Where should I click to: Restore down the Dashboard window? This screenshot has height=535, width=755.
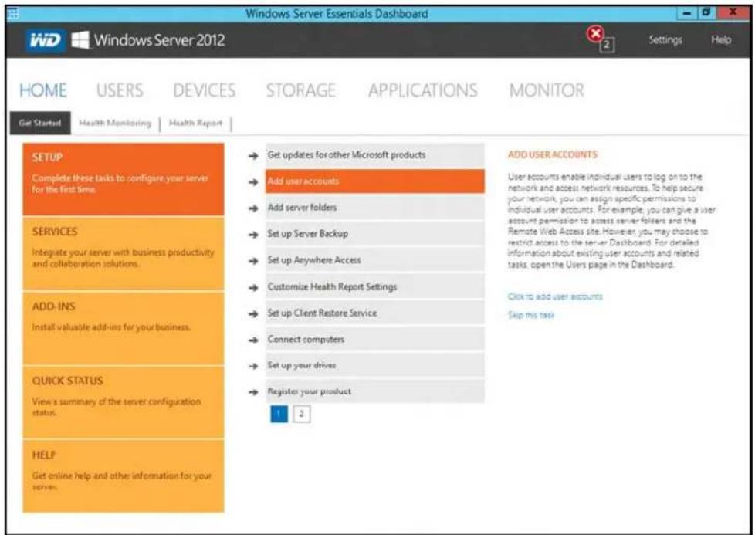pyautogui.click(x=707, y=13)
